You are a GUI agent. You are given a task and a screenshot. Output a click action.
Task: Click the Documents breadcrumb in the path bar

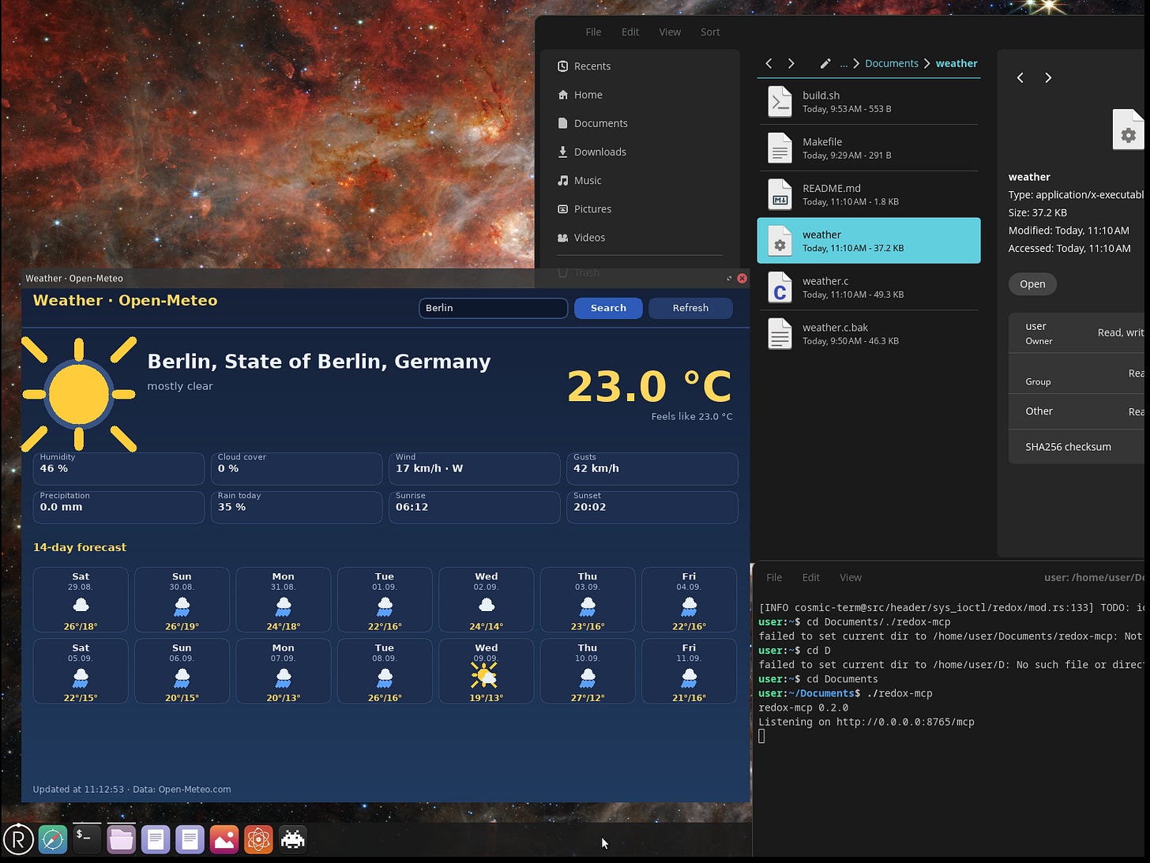(x=892, y=63)
